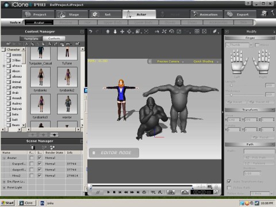The image size is (276, 207).
Task: Click the timeline scrub bar
Action: [142, 186]
